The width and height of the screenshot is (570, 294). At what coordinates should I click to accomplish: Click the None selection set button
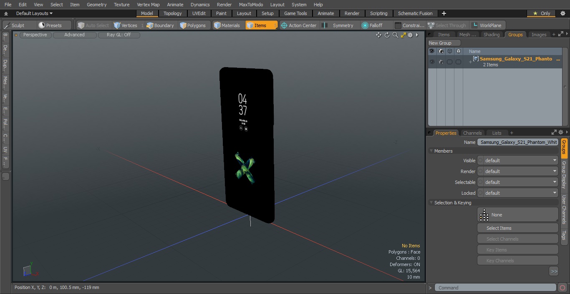(518, 215)
